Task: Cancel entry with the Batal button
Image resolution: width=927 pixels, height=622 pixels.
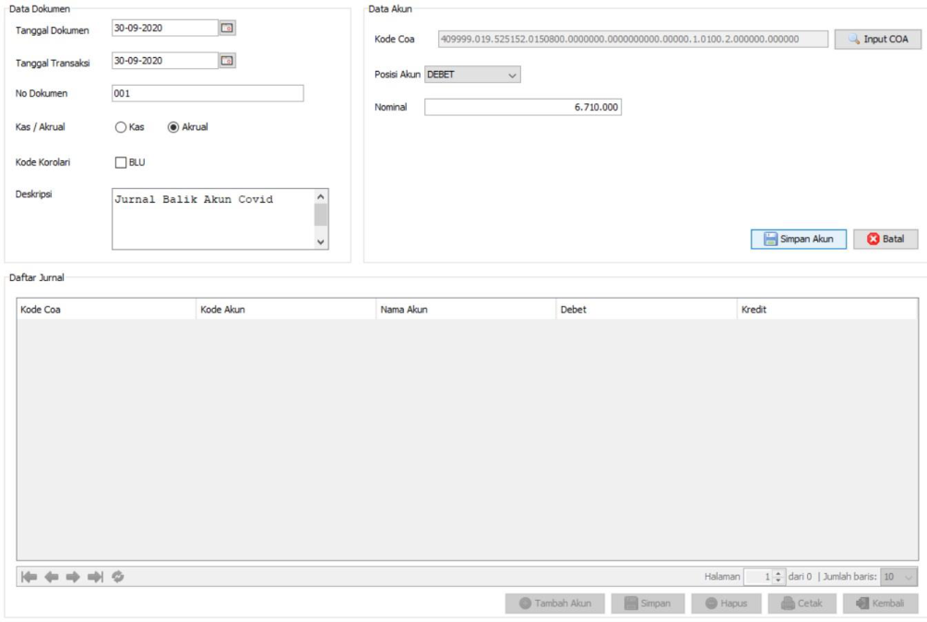Action: pyautogui.click(x=885, y=240)
